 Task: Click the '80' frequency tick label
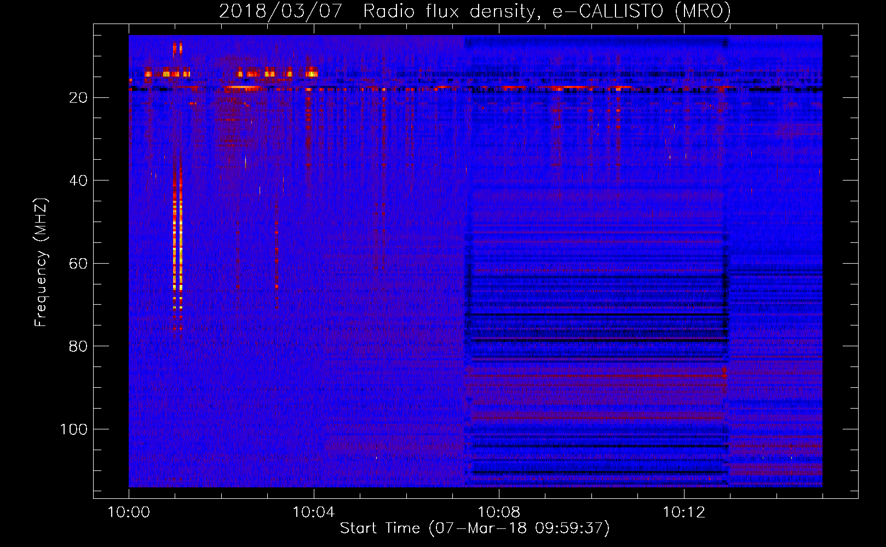tap(78, 346)
